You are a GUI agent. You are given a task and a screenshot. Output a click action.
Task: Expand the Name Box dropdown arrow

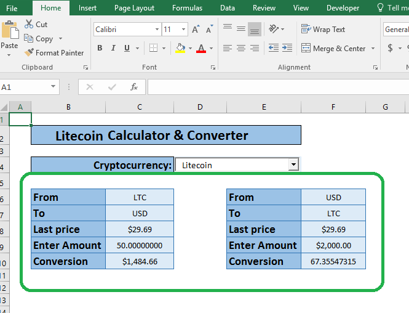click(x=54, y=86)
